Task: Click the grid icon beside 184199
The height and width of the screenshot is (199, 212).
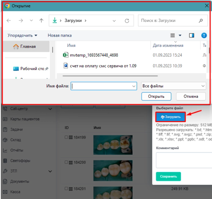Action: [71, 137]
